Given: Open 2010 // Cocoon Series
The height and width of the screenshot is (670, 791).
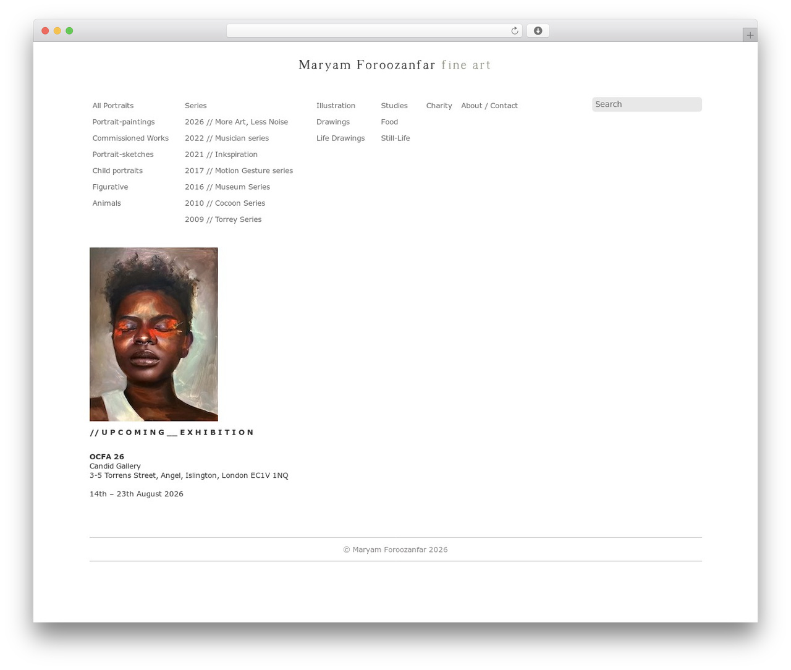Looking at the screenshot, I should (x=225, y=203).
